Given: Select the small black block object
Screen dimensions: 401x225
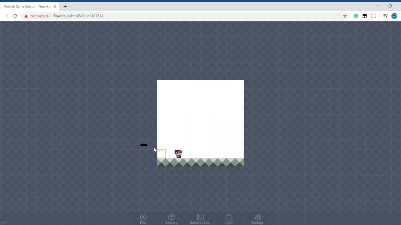Looking at the screenshot, I should click(144, 145).
